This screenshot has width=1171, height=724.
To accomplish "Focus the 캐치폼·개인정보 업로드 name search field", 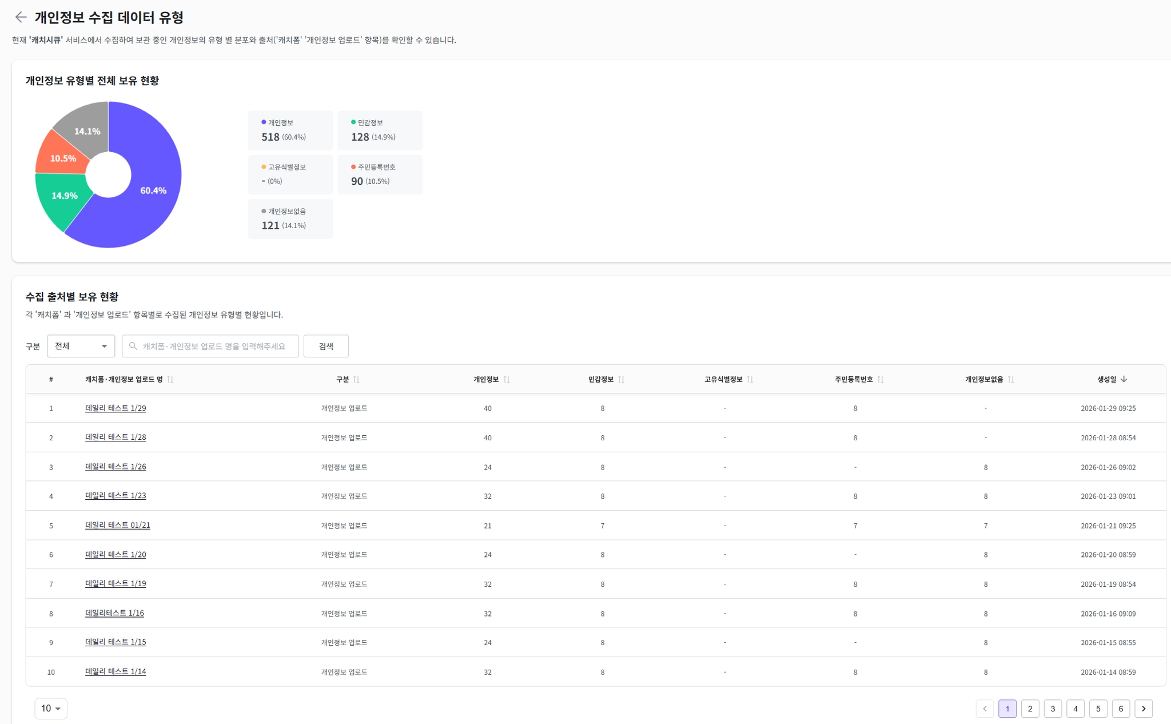I will click(x=214, y=346).
